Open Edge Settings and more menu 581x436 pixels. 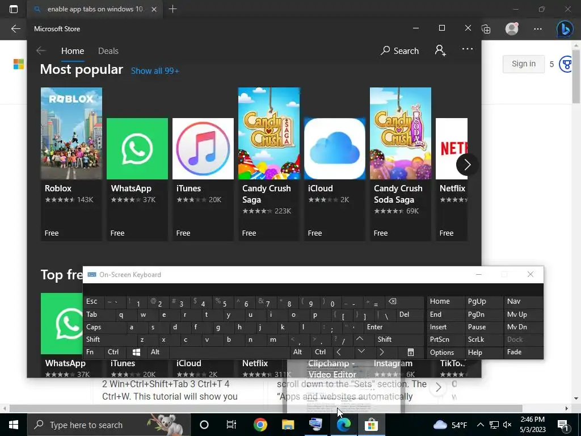point(538,29)
